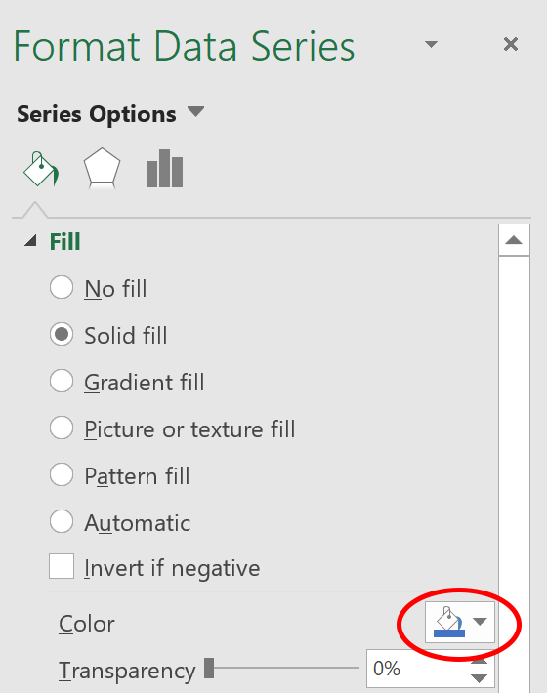Open the task pane options arrow

(431, 44)
